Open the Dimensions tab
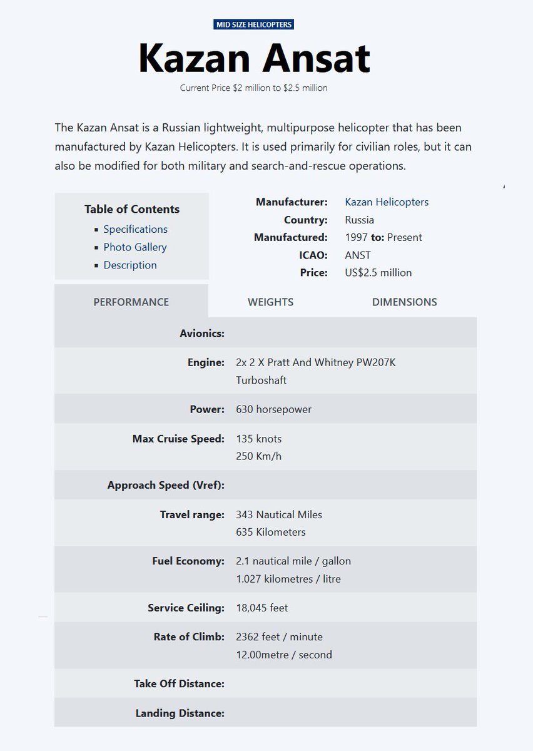 click(x=405, y=302)
